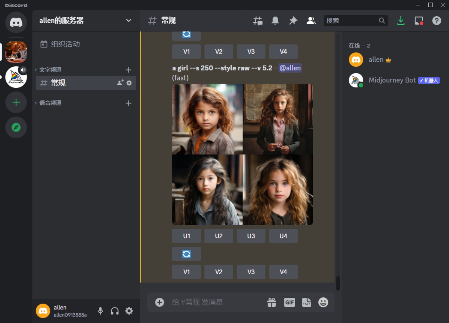Open the Threads icon in channel header
The width and height of the screenshot is (449, 323).
click(258, 21)
